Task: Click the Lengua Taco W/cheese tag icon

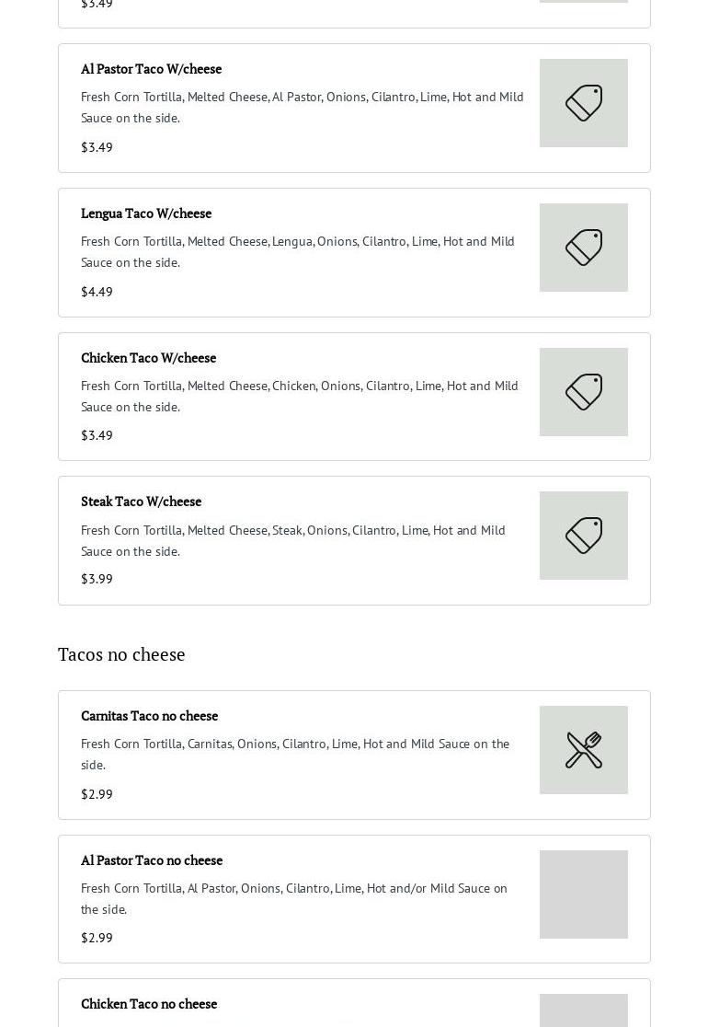Action: coord(583,248)
